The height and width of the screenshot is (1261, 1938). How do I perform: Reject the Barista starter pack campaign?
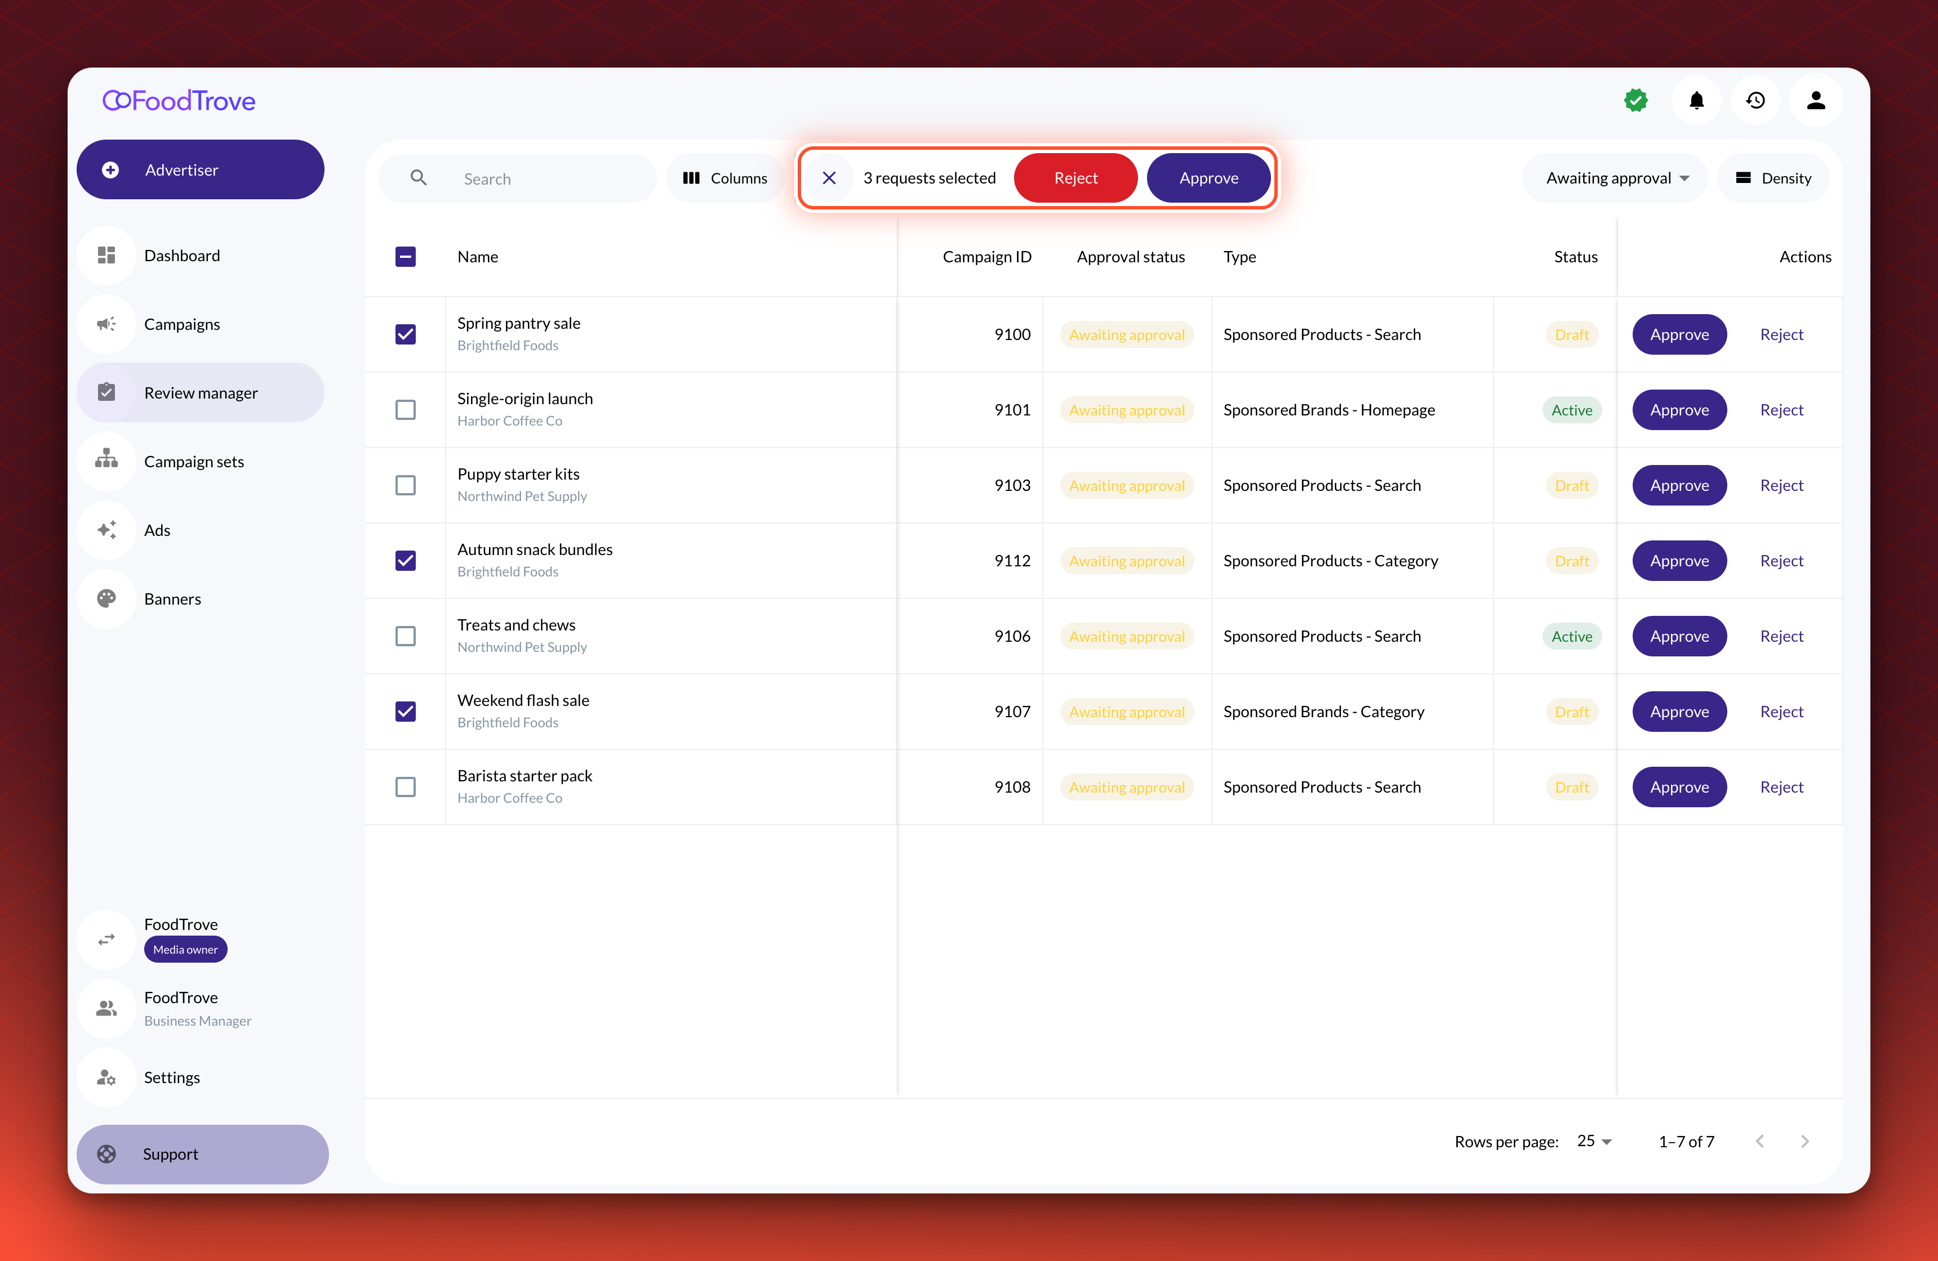1781,786
